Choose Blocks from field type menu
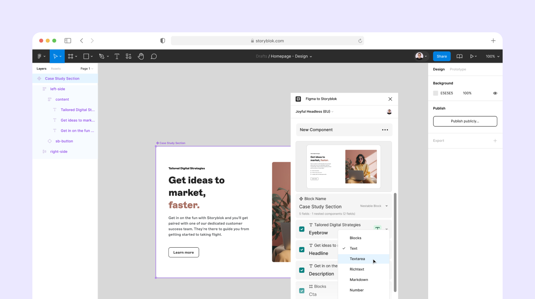 pyautogui.click(x=363, y=238)
